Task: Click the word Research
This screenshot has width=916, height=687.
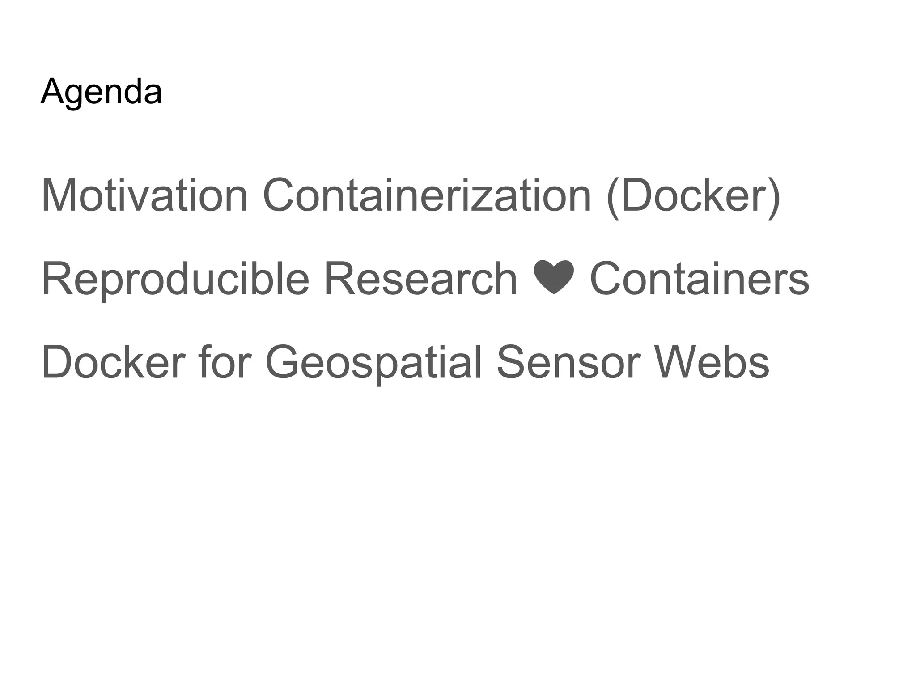Action: click(x=420, y=278)
